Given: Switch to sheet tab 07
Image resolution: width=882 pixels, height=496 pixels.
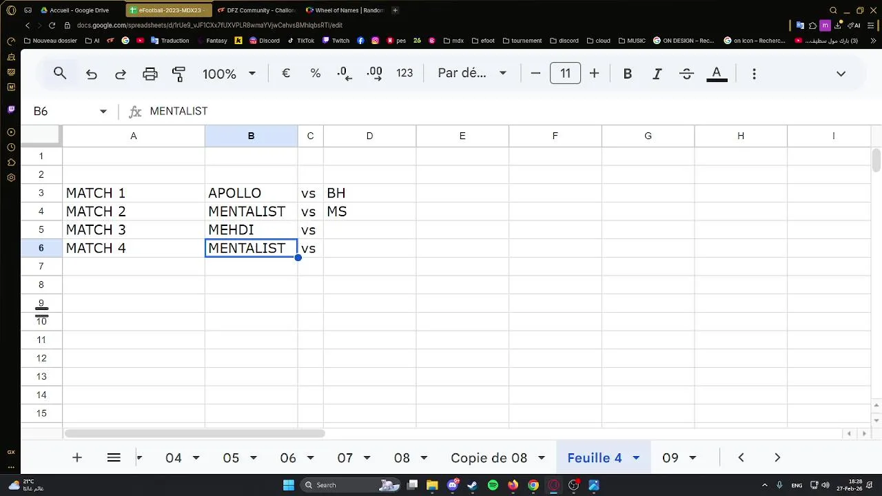Looking at the screenshot, I should coord(345,458).
